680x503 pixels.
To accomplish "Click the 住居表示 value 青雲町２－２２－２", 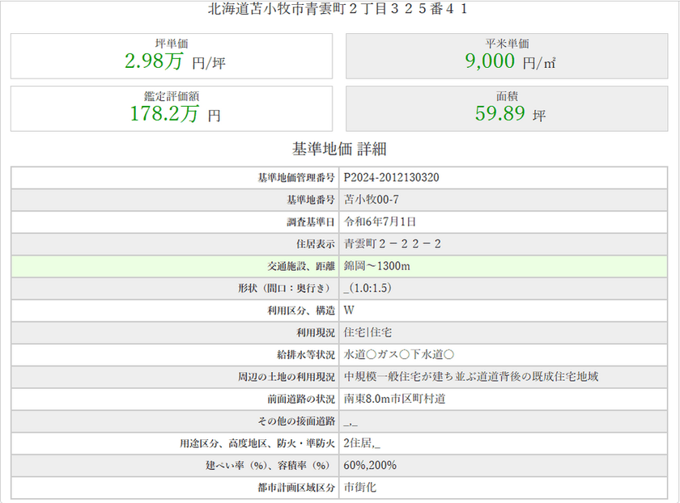I will (x=392, y=243).
